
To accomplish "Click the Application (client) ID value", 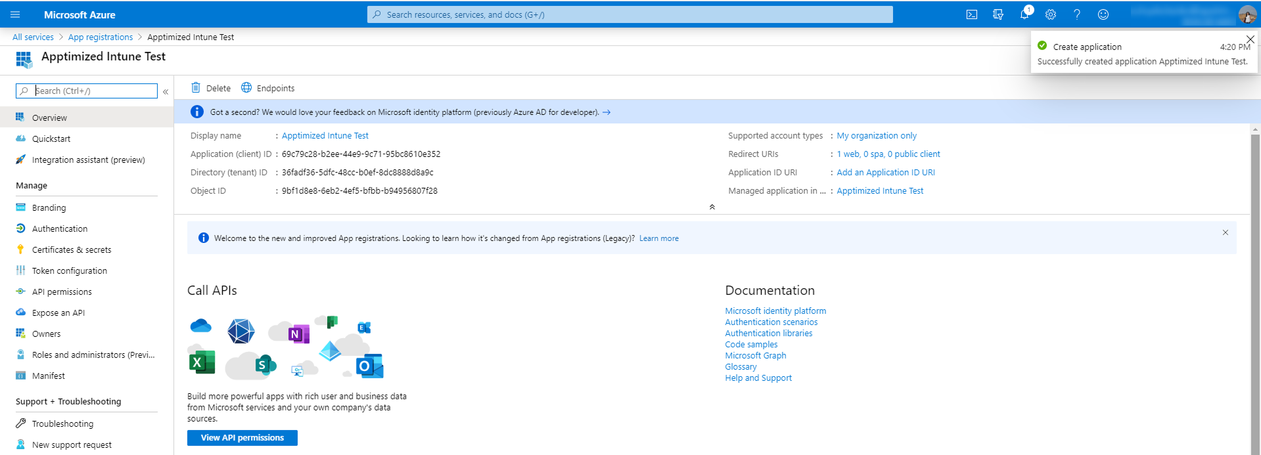I will (361, 154).
